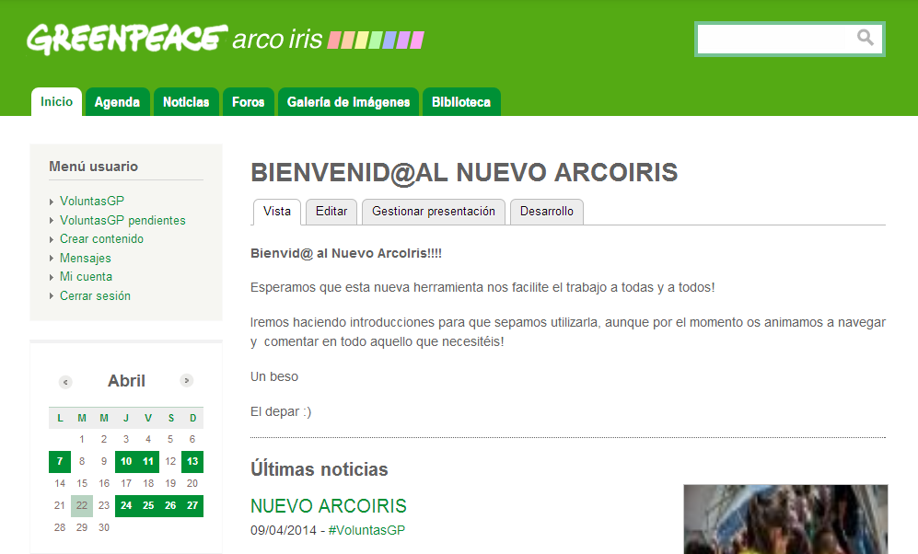Select the Vista tab

(x=277, y=211)
